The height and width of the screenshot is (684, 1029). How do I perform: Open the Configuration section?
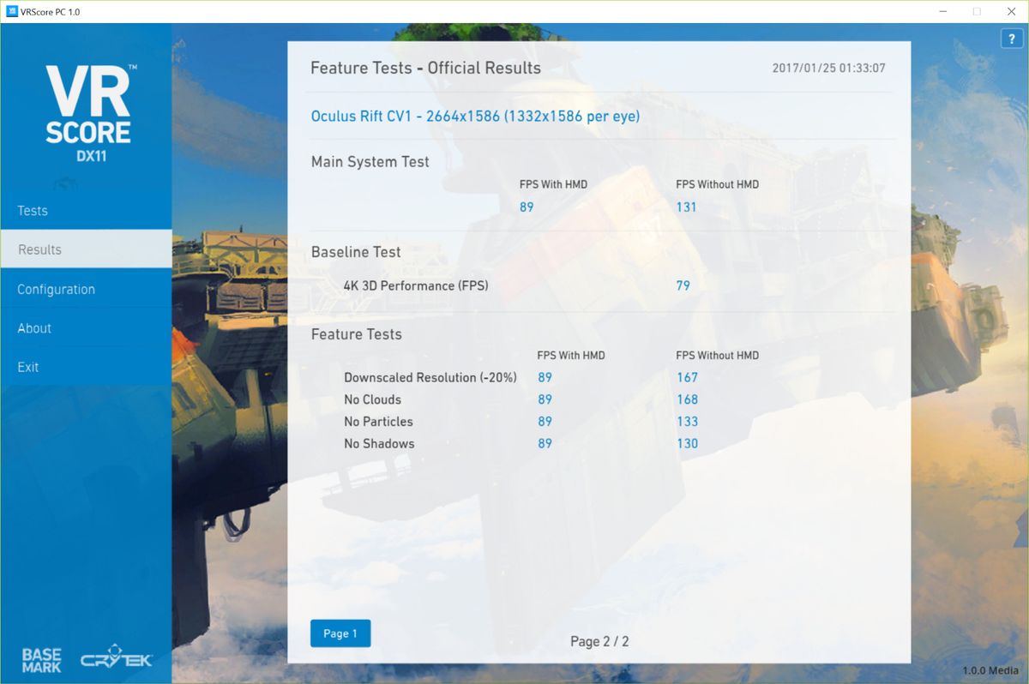pyautogui.click(x=86, y=289)
